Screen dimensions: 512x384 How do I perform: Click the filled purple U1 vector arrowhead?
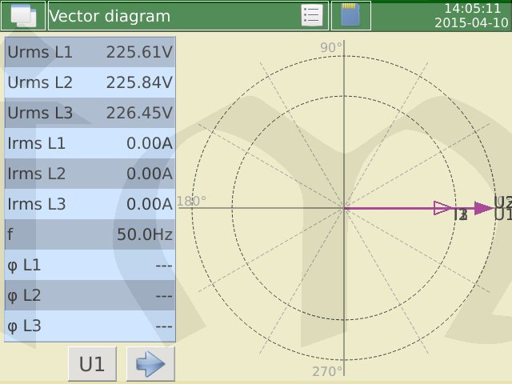tap(483, 208)
